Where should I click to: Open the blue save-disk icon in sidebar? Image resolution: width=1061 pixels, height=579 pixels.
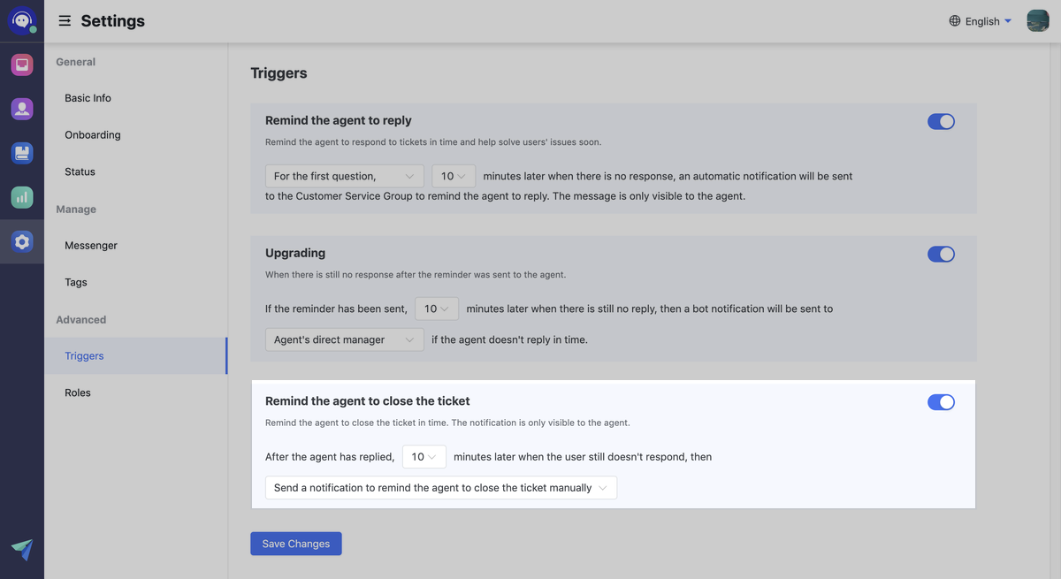(x=22, y=153)
